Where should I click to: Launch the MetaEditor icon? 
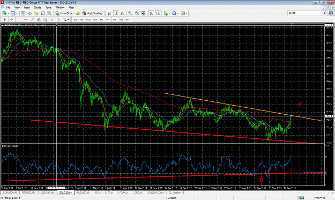pos(78,13)
